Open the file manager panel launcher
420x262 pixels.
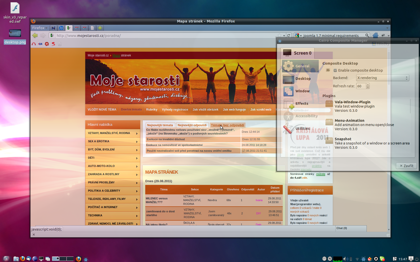[16, 259]
